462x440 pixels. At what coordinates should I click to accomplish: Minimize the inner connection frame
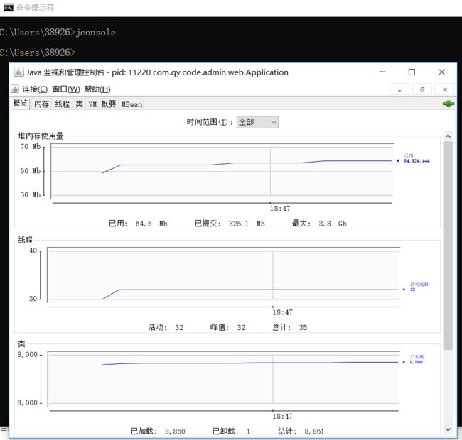[x=399, y=89]
